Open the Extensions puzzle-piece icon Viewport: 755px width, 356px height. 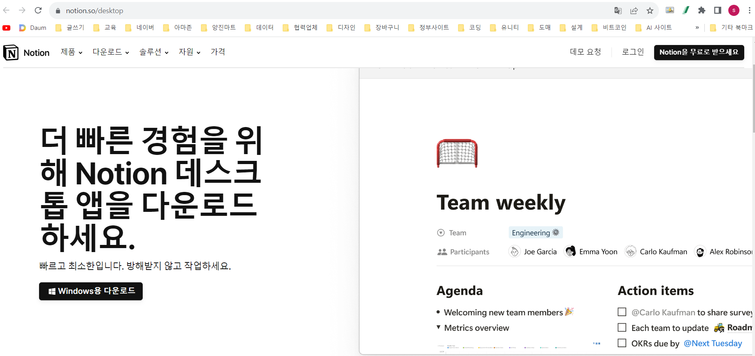702,10
